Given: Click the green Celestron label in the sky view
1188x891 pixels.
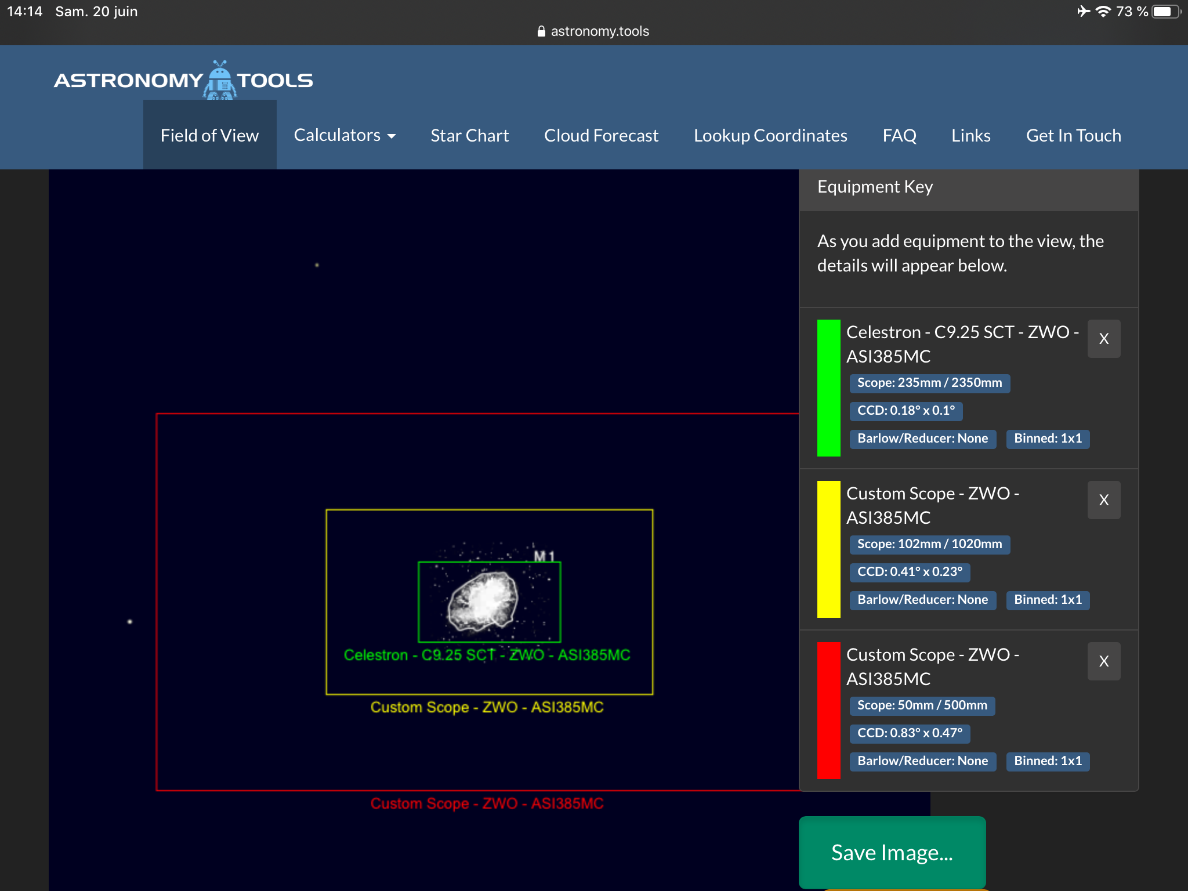Looking at the screenshot, I should [x=487, y=655].
